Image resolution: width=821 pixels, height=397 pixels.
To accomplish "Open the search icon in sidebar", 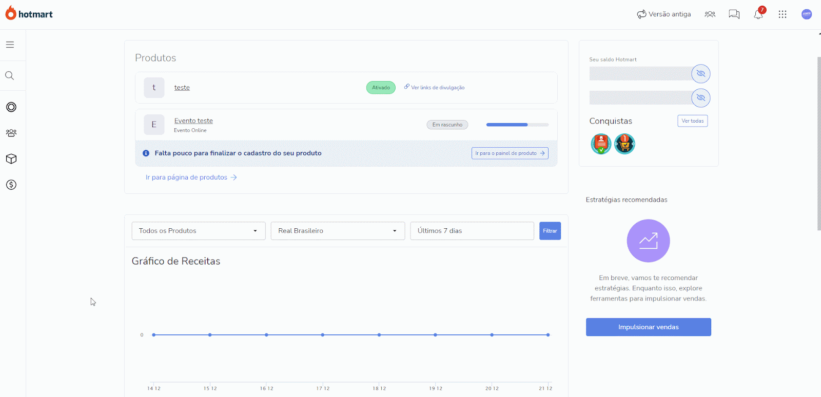I will 10,76.
